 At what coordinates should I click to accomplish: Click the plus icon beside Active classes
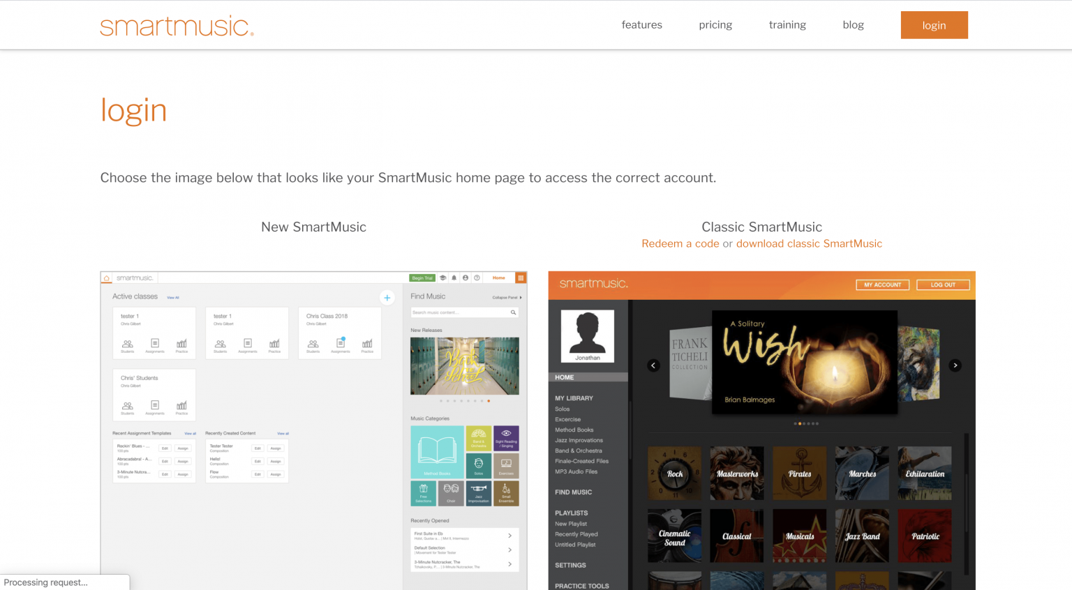tap(387, 298)
